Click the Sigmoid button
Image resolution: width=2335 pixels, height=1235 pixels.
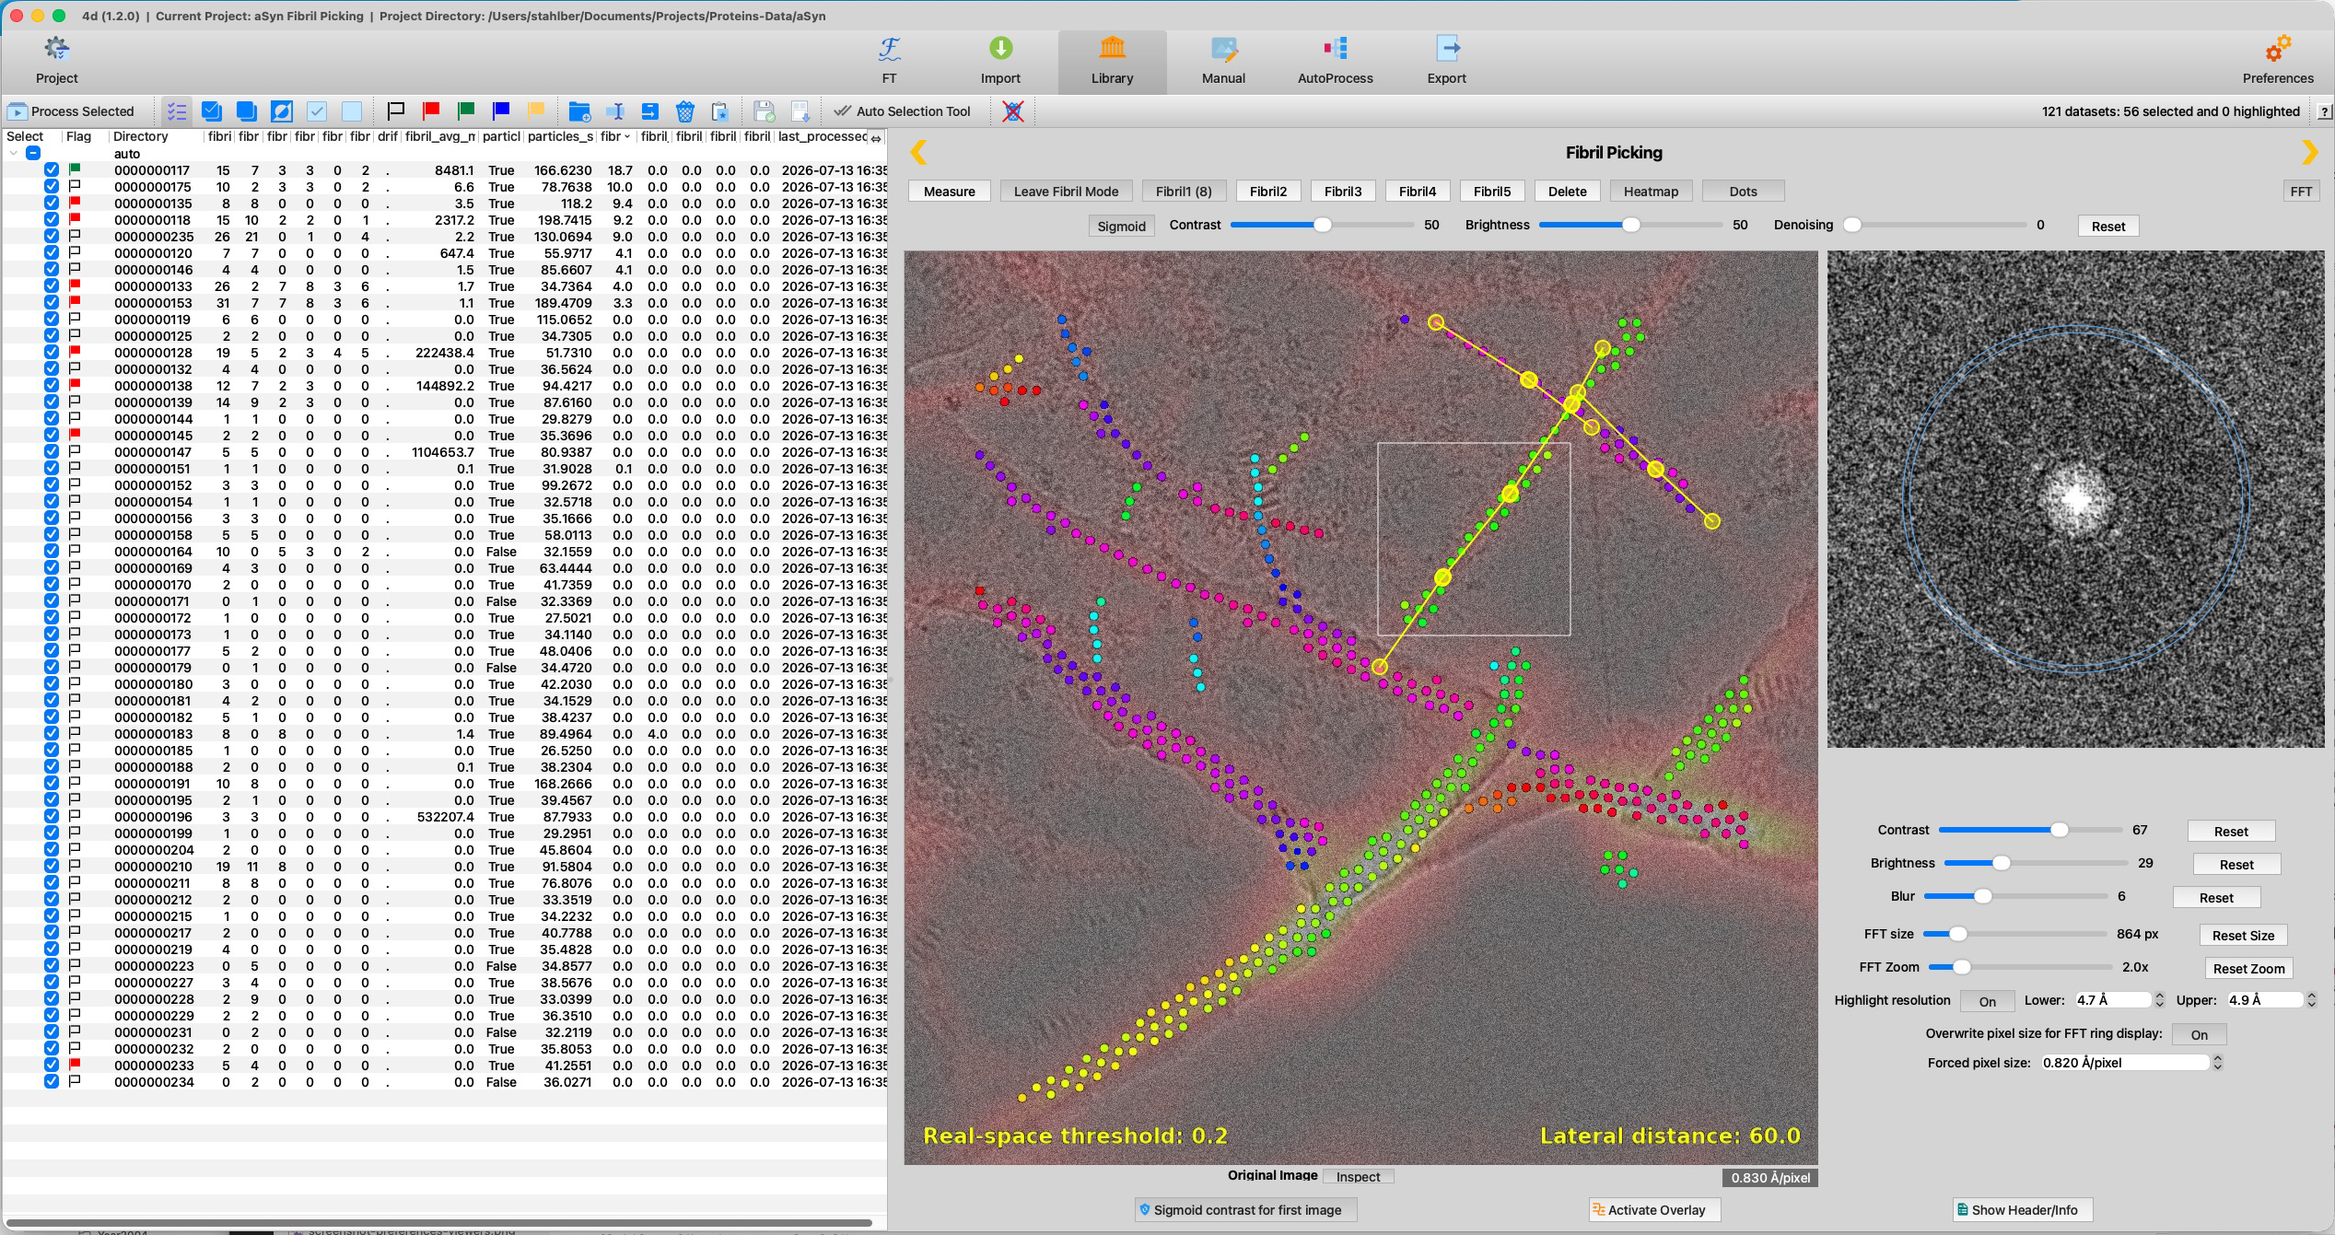coord(1121,227)
